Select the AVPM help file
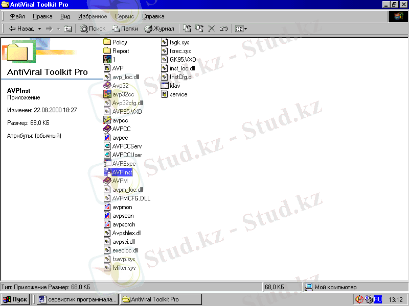This screenshot has width=409, height=306. 116,181
